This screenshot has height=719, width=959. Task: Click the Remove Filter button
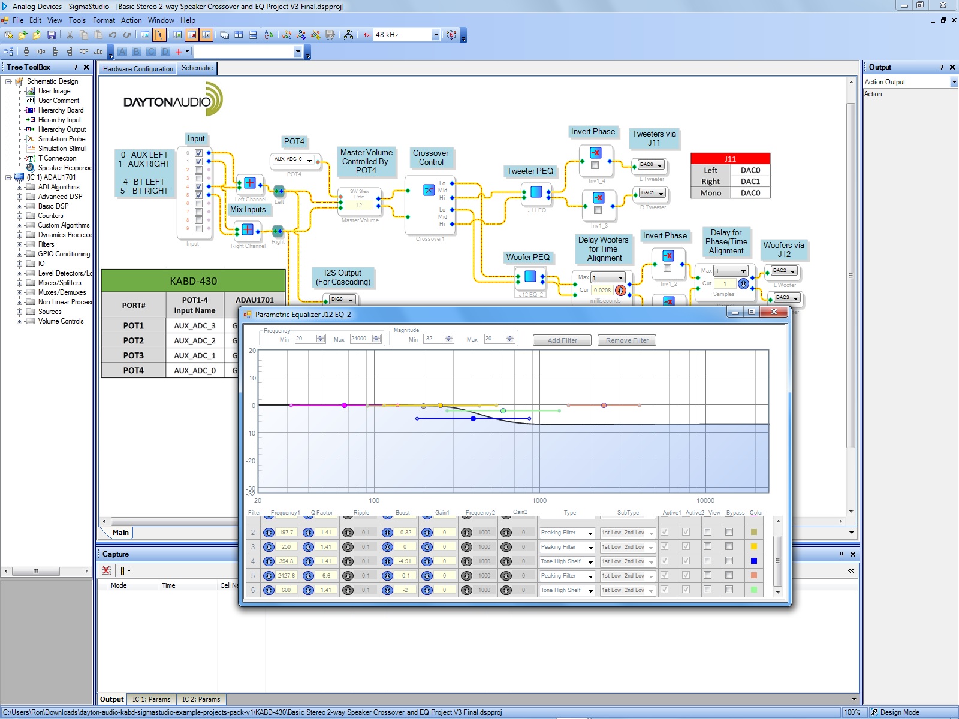(626, 340)
